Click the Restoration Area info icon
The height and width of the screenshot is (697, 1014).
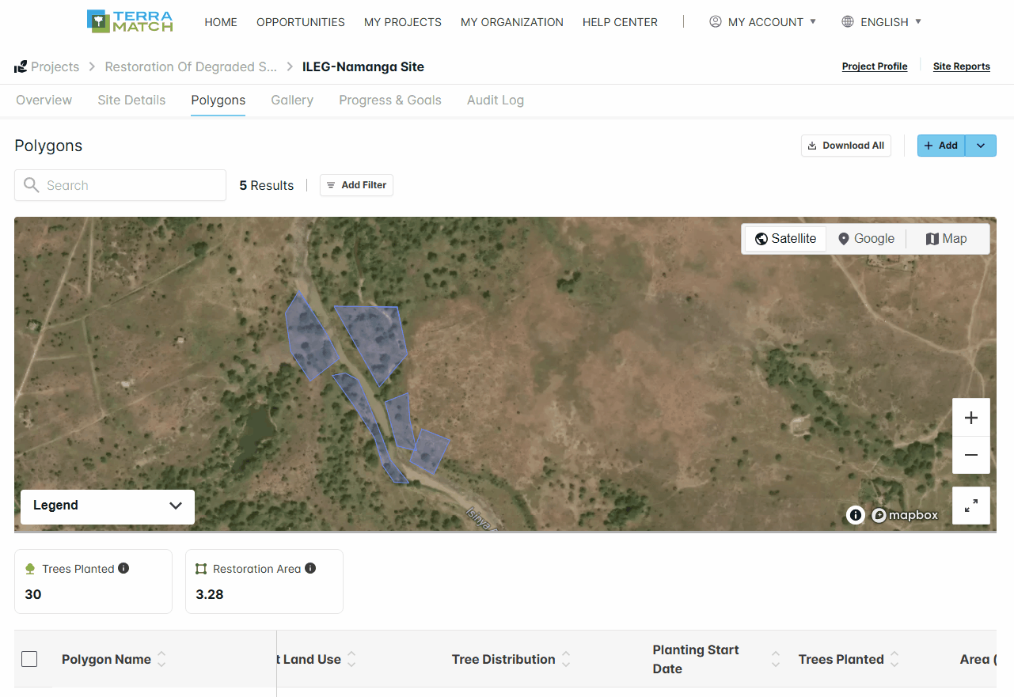[x=310, y=568]
